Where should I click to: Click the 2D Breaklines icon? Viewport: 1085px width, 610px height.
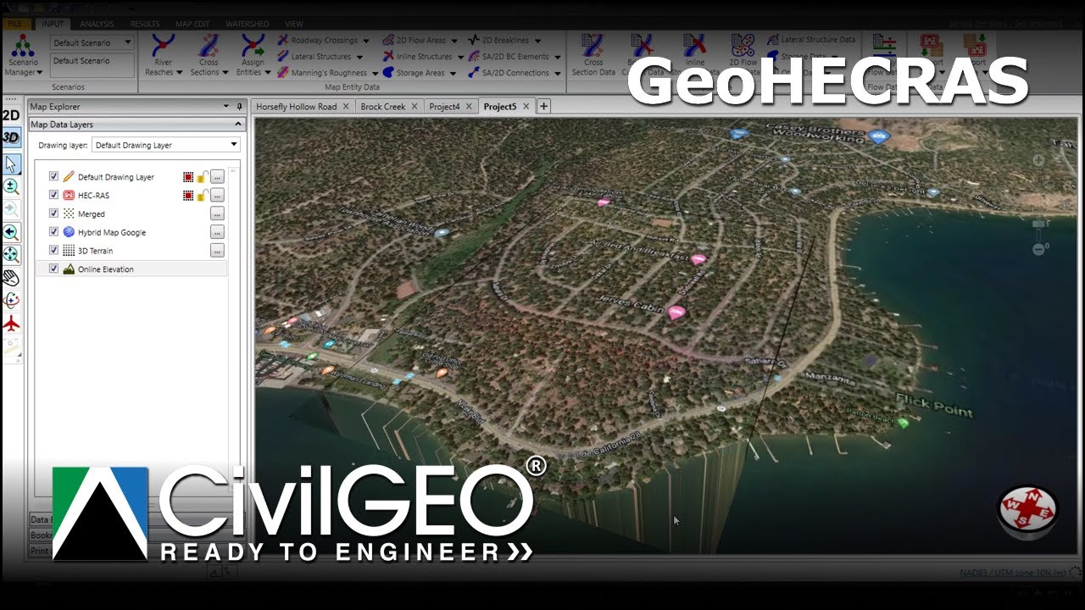coord(476,40)
